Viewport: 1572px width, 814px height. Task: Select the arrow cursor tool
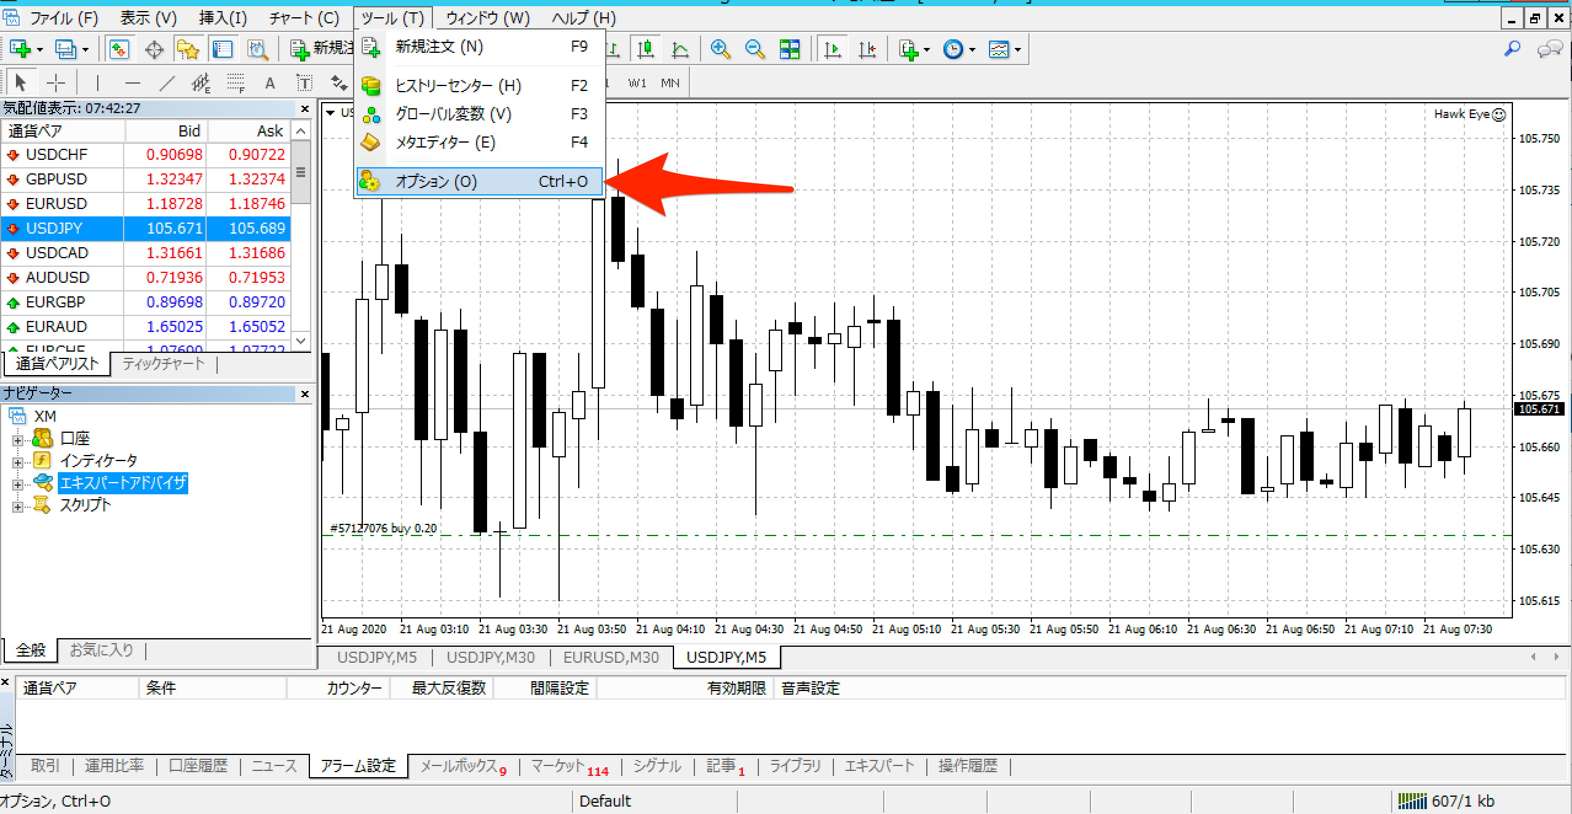point(20,82)
